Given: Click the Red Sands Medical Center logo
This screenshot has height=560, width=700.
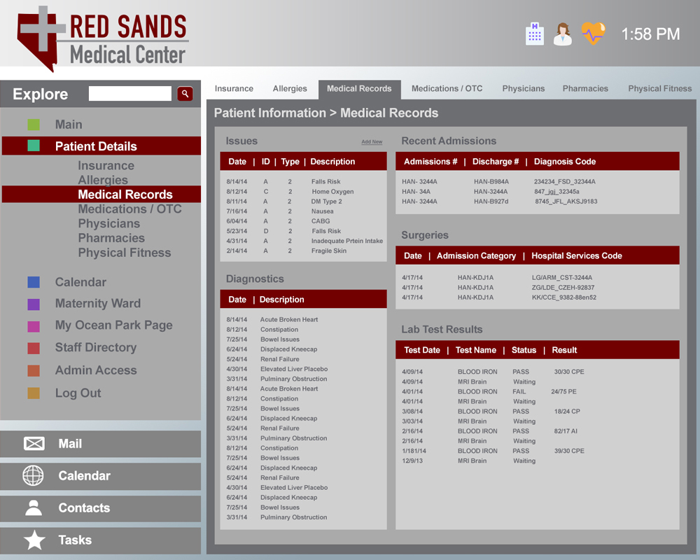Looking at the screenshot, I should (104, 38).
